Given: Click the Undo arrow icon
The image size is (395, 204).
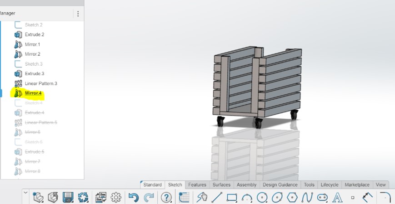Looking at the screenshot, I should [133, 197].
